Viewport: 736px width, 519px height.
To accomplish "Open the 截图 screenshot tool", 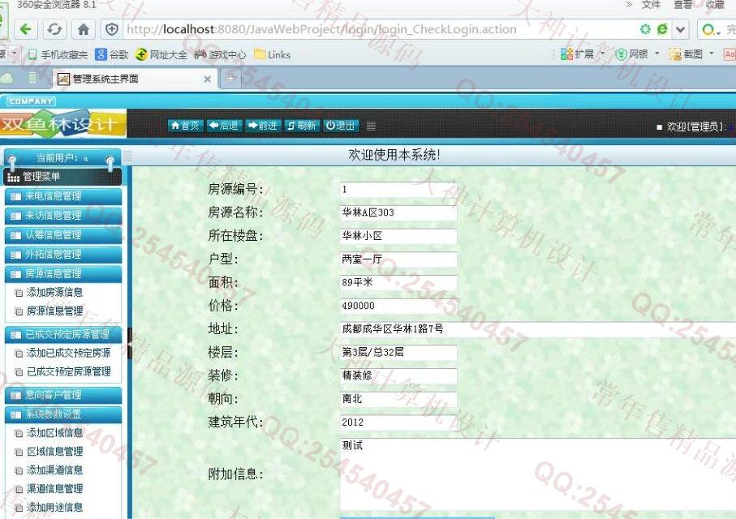I will (691, 54).
